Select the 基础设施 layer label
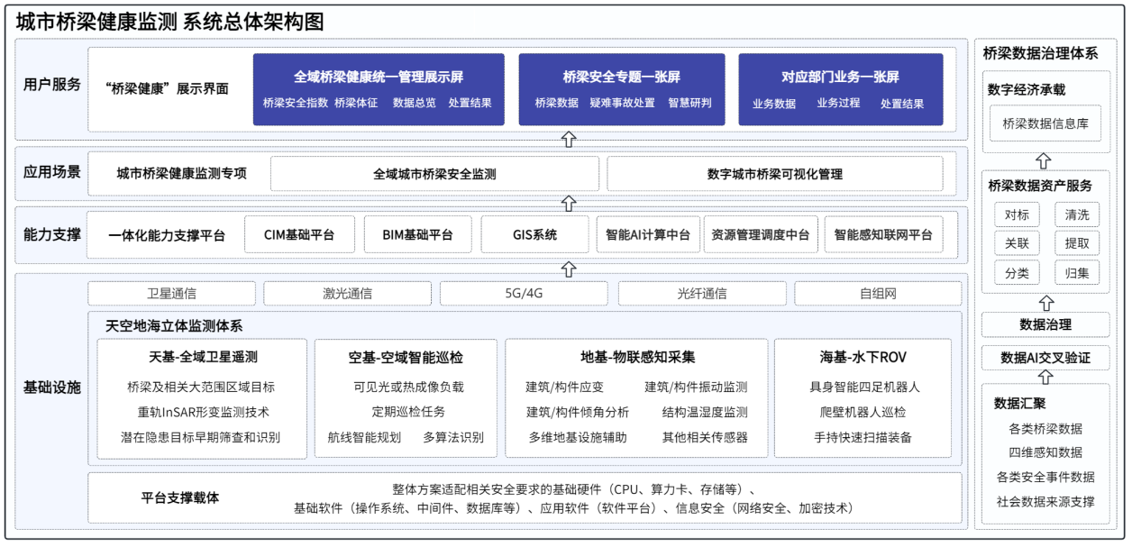 click(52, 387)
